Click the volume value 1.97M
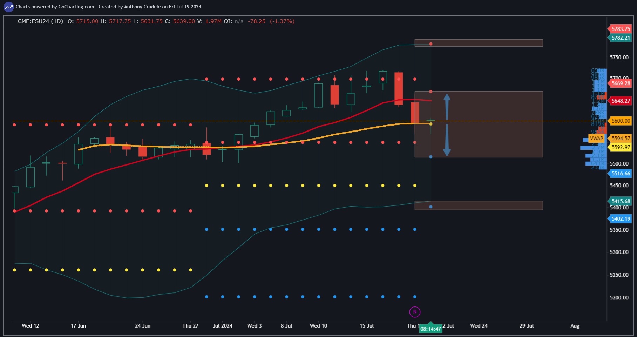637x337 pixels. 213,21
